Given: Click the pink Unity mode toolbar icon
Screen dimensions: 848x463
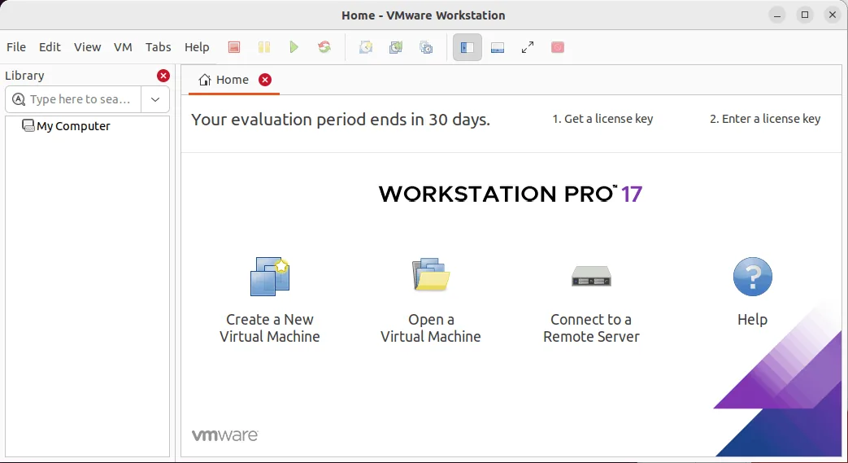Looking at the screenshot, I should (558, 48).
